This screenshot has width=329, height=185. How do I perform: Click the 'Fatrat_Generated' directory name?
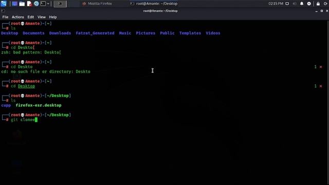tap(95, 33)
